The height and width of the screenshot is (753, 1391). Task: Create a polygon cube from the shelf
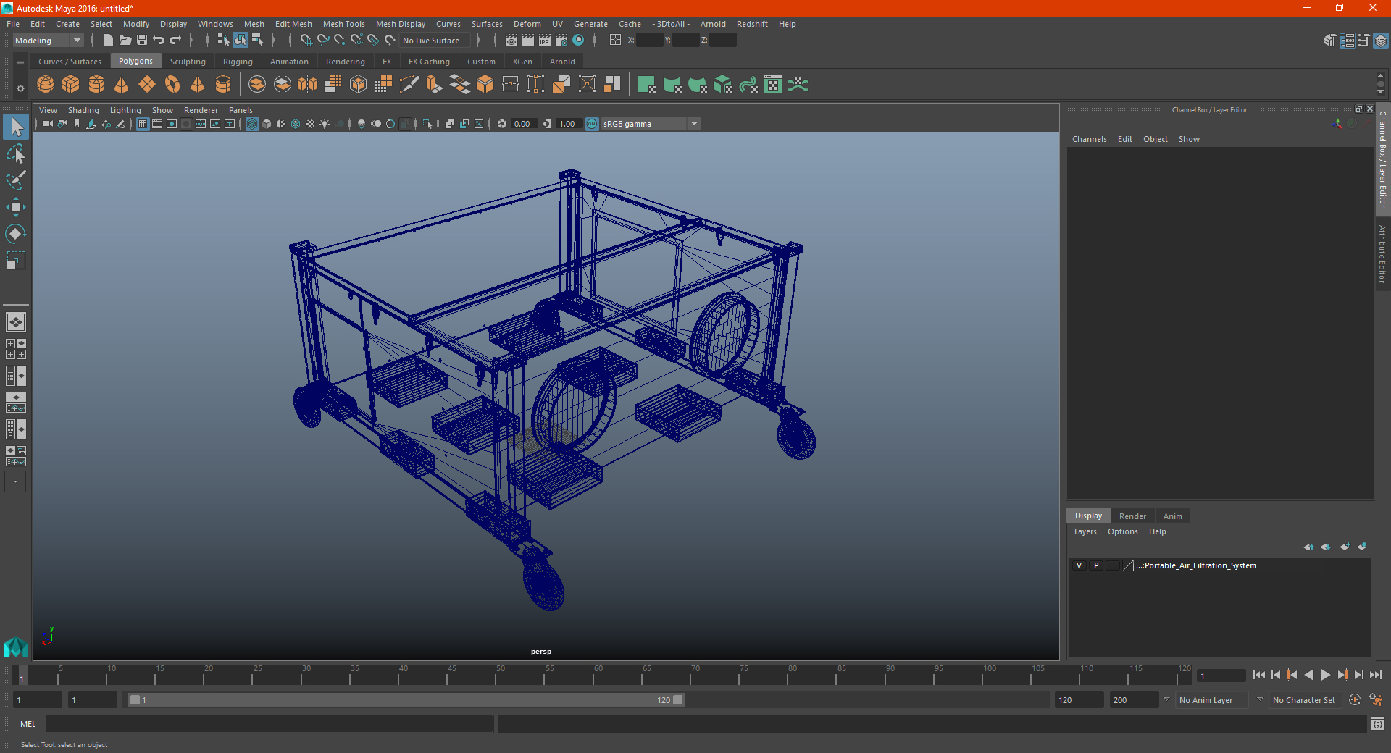pyautogui.click(x=71, y=85)
